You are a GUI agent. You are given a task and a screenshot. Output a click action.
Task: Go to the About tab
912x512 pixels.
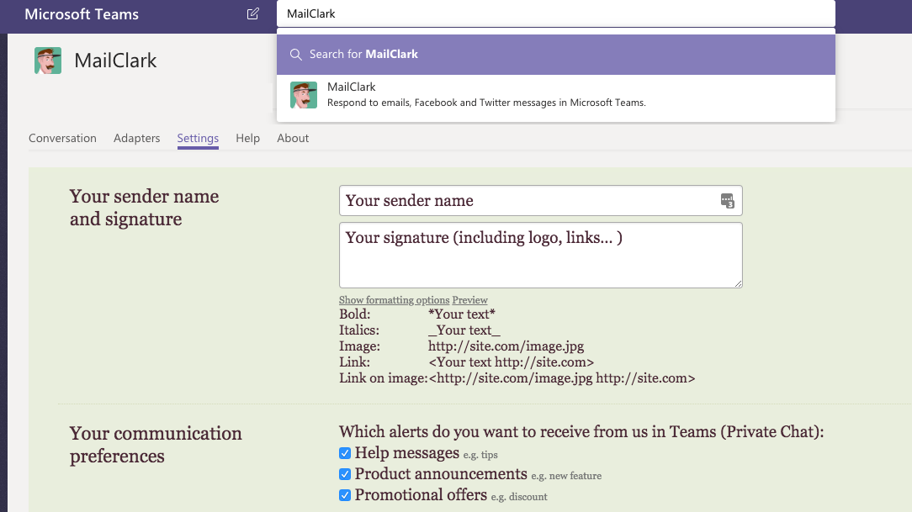tap(293, 139)
